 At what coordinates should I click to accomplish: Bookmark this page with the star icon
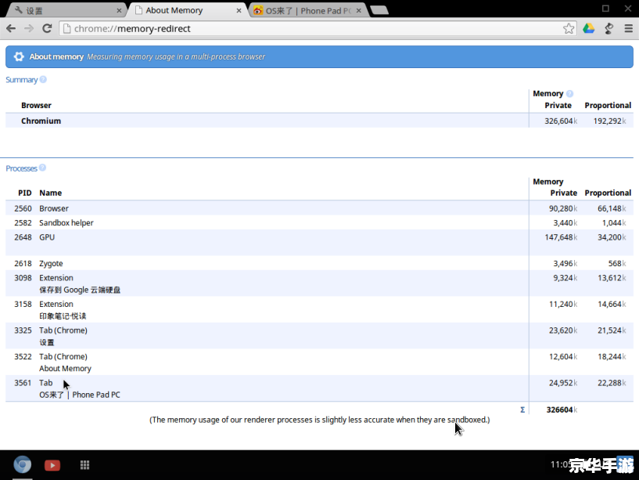tap(569, 28)
